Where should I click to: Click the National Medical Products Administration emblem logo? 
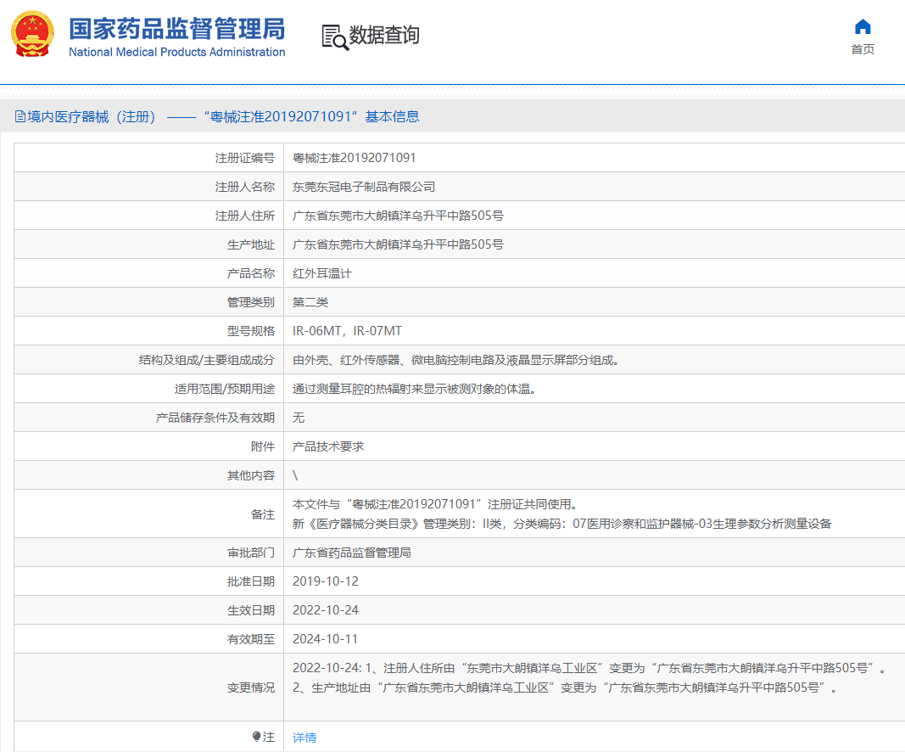pos(31,34)
